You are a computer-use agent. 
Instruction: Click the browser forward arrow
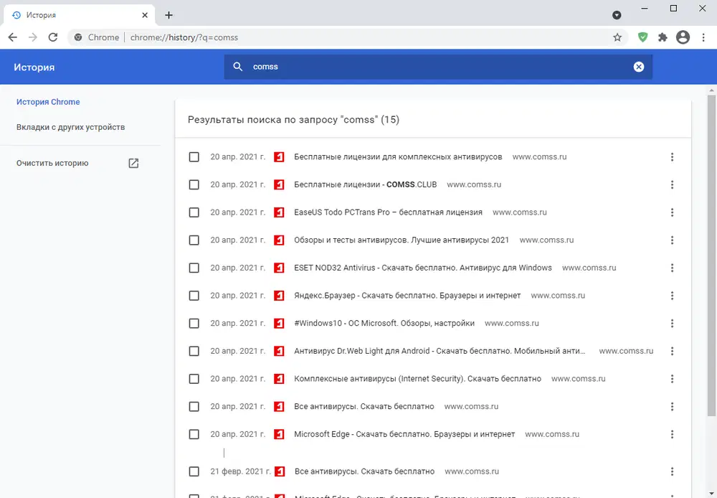33,37
